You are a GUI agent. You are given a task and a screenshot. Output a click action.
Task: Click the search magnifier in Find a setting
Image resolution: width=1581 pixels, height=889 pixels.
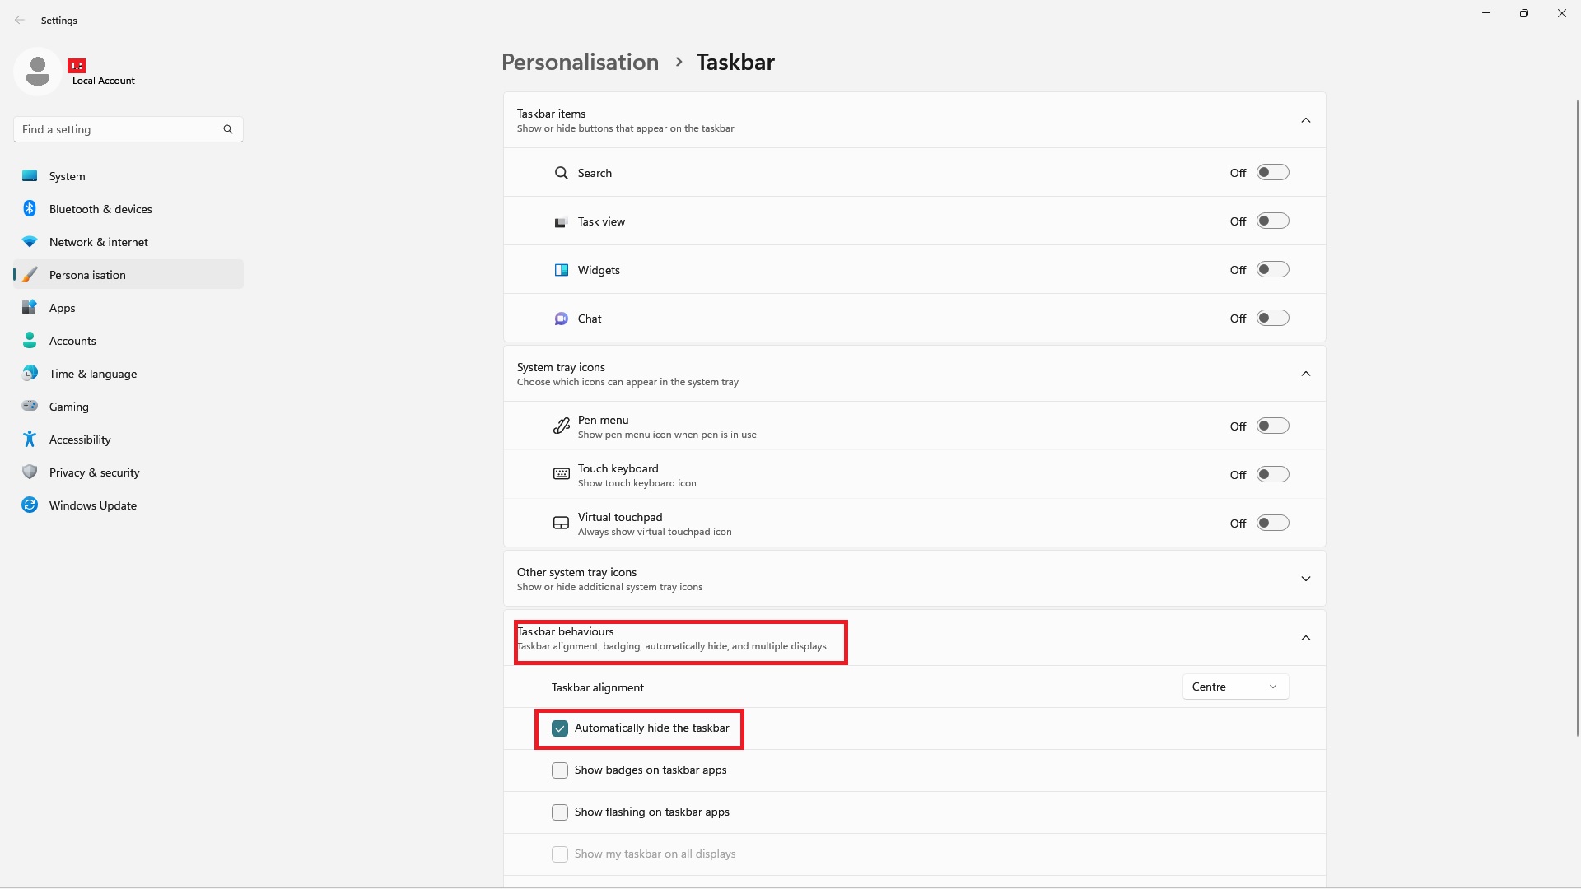[228, 129]
